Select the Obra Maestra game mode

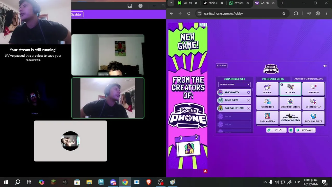click(x=267, y=117)
